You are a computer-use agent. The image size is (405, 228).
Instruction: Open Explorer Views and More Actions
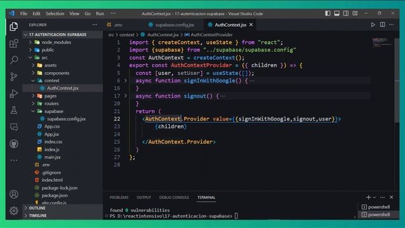[95, 25]
